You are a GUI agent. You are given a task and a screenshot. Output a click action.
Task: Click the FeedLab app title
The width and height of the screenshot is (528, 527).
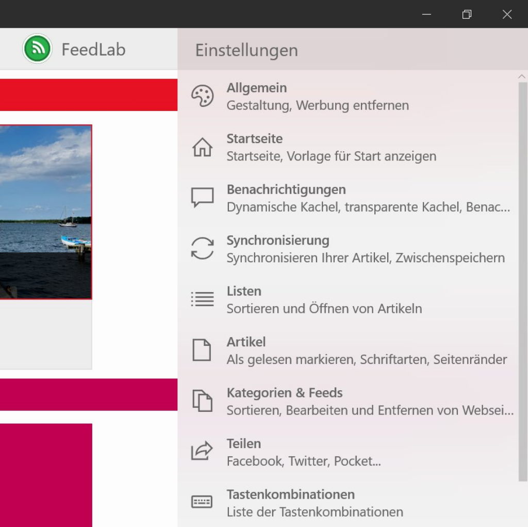(94, 50)
